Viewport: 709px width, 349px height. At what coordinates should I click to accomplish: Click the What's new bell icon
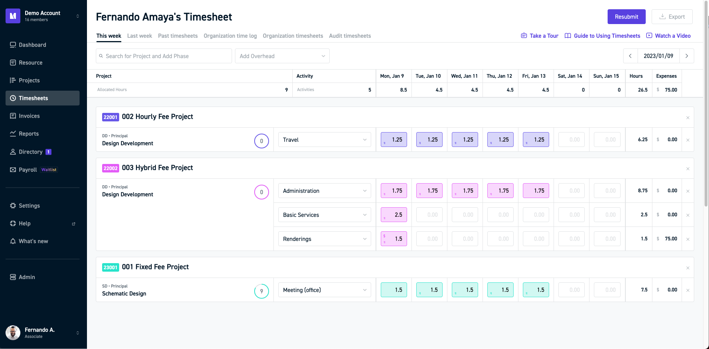tap(13, 241)
